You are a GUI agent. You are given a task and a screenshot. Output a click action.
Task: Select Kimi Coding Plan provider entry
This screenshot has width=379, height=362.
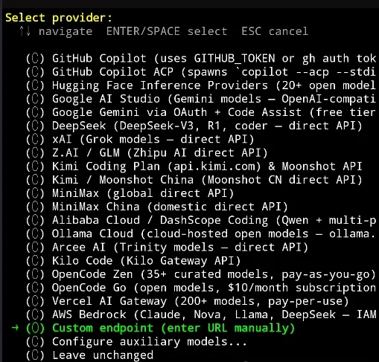pyautogui.click(x=194, y=167)
